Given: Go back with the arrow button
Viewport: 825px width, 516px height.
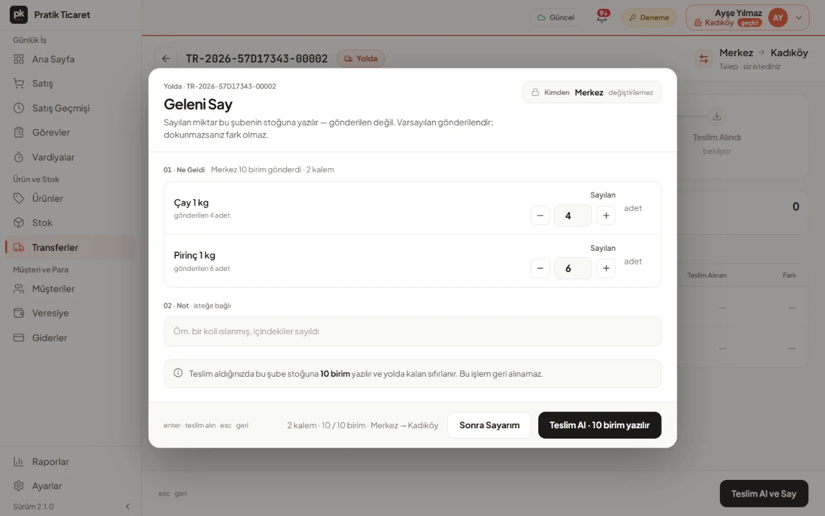Looking at the screenshot, I should click(x=166, y=59).
